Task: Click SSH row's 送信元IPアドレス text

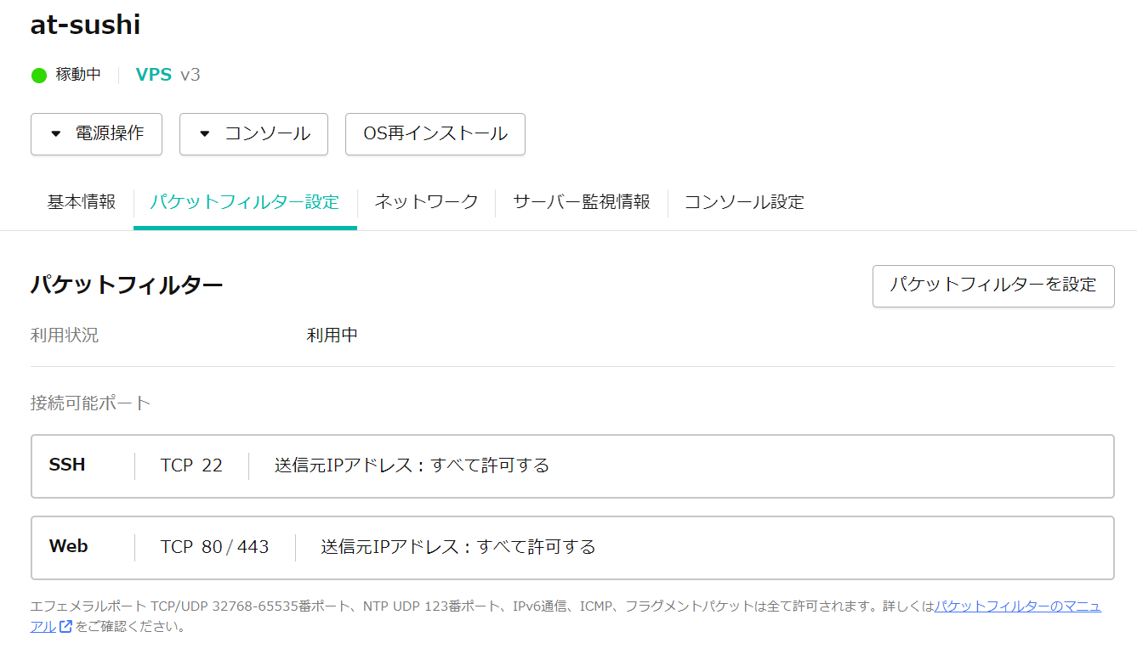Action: 412,465
